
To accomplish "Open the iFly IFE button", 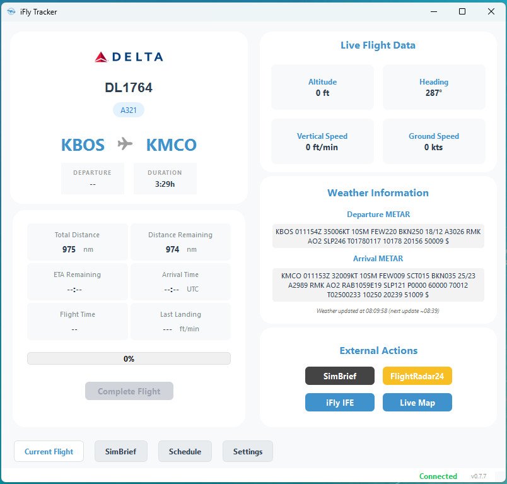I will (340, 403).
